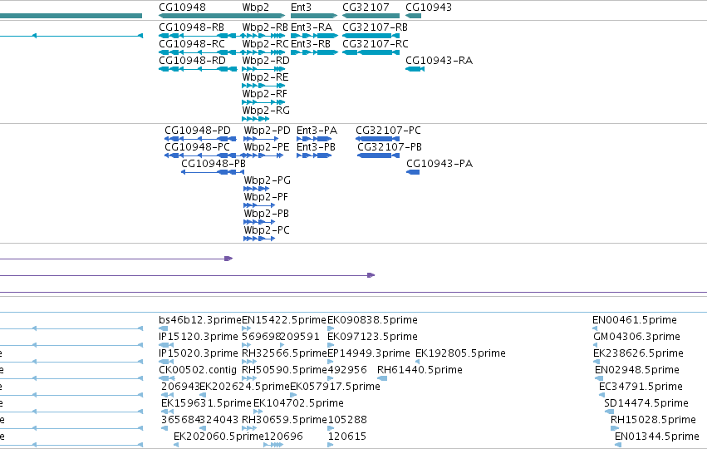This screenshot has width=707, height=449.
Task: Click protein Wbp2-PG
Action: coord(267,180)
